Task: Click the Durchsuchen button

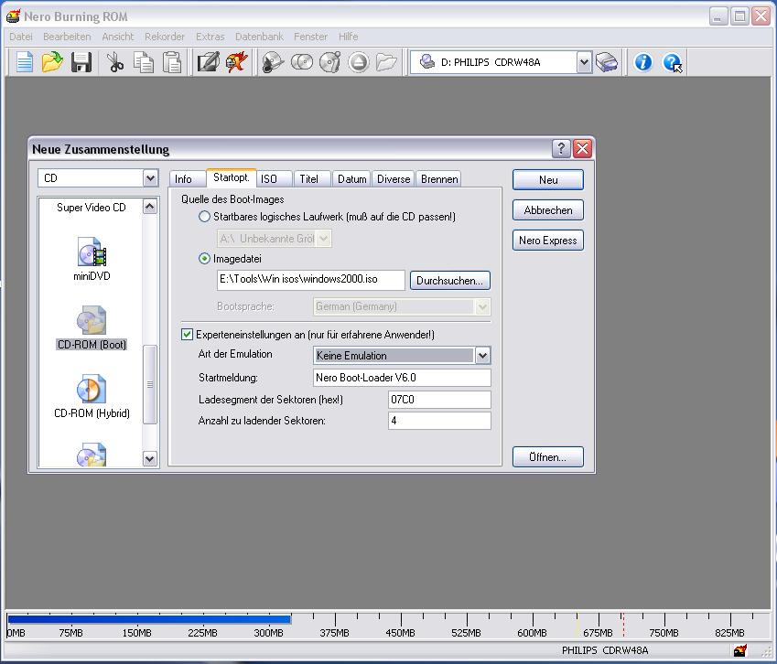Action: [x=449, y=280]
